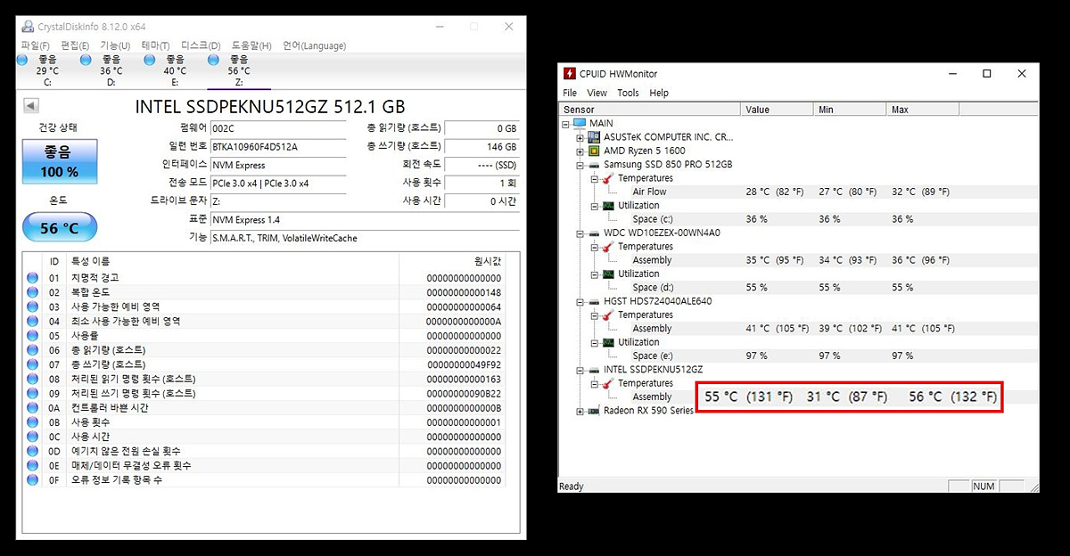Click the Radeon RX 590 Series GPU icon
The image size is (1070, 556).
tap(594, 411)
